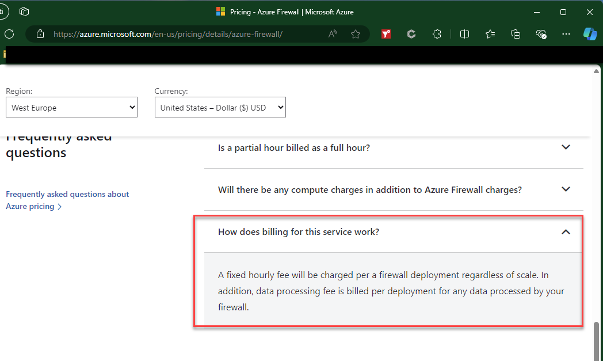Open the tab actions menu icon
Screen dimensions: 603x361
24,12
